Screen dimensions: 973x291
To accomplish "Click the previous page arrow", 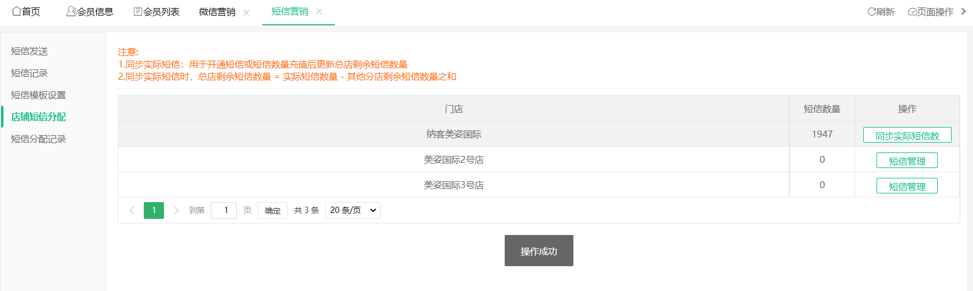I will tap(132, 210).
